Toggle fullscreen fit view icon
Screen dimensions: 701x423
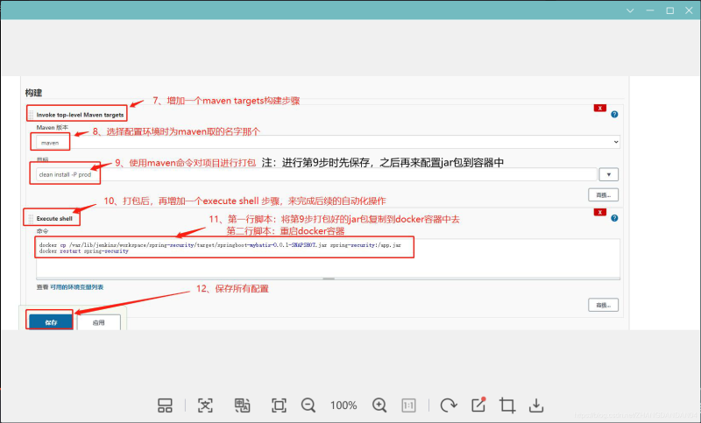point(279,405)
